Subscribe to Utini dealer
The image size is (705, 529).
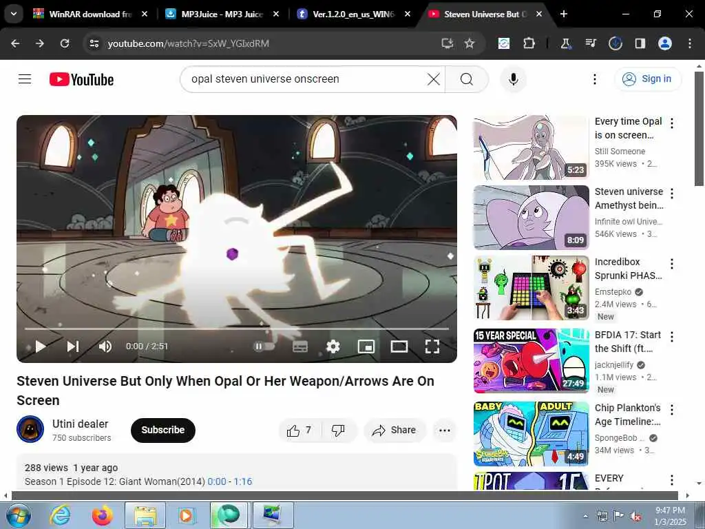(x=162, y=430)
